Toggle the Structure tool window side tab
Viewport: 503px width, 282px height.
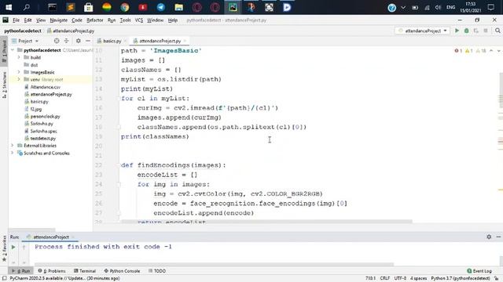[x=4, y=85]
